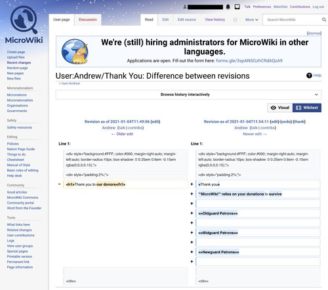
Task: Open Good articles link
Action: (17, 192)
